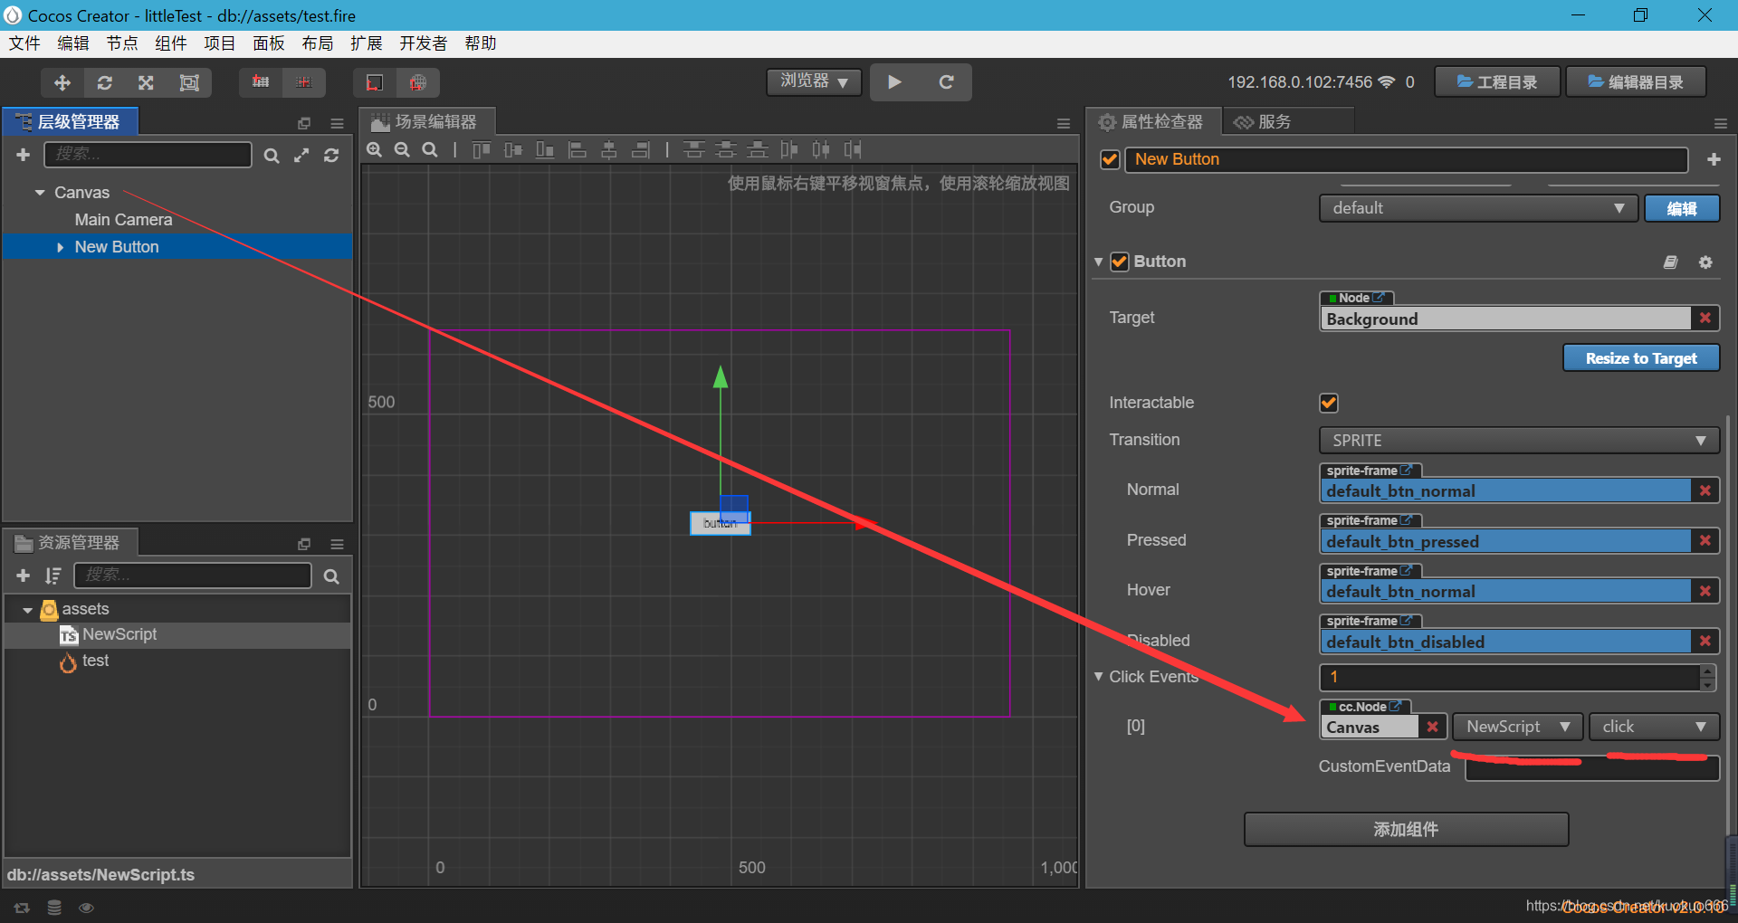This screenshot has width=1738, height=923.
Task: Click the plus icon beside node name
Action: tap(1714, 159)
